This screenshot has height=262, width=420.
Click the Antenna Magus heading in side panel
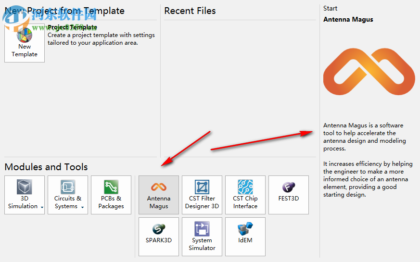[x=348, y=19]
